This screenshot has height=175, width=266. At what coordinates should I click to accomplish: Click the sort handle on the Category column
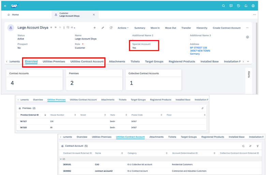166,153
